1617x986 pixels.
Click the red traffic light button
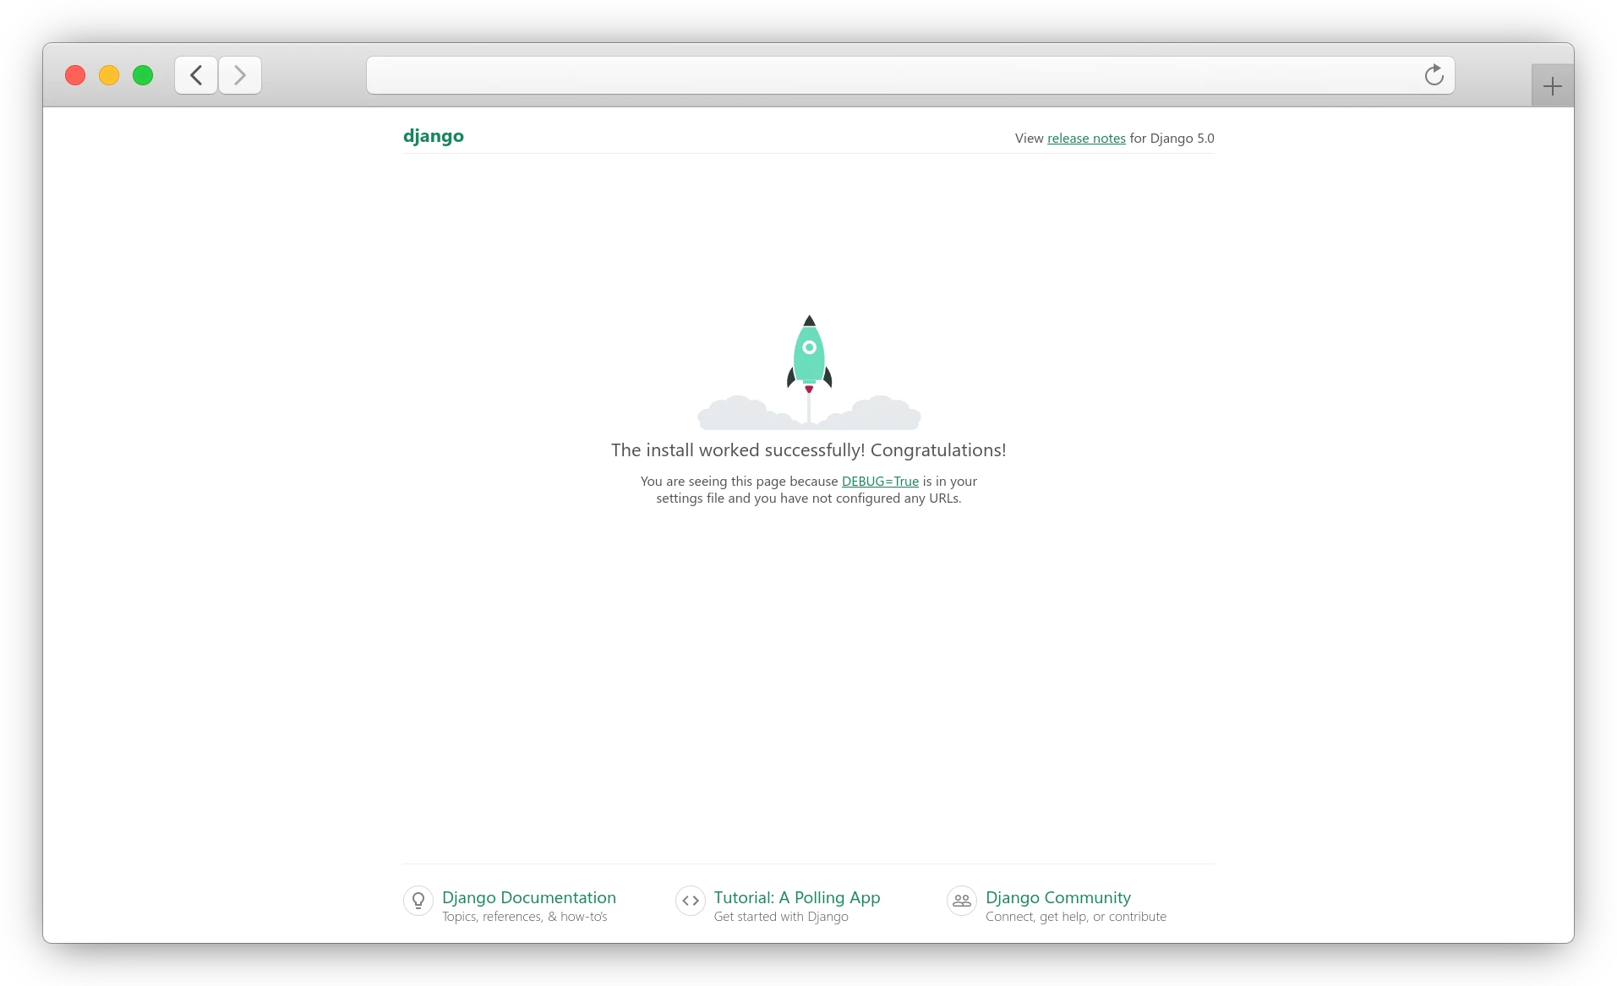74,74
